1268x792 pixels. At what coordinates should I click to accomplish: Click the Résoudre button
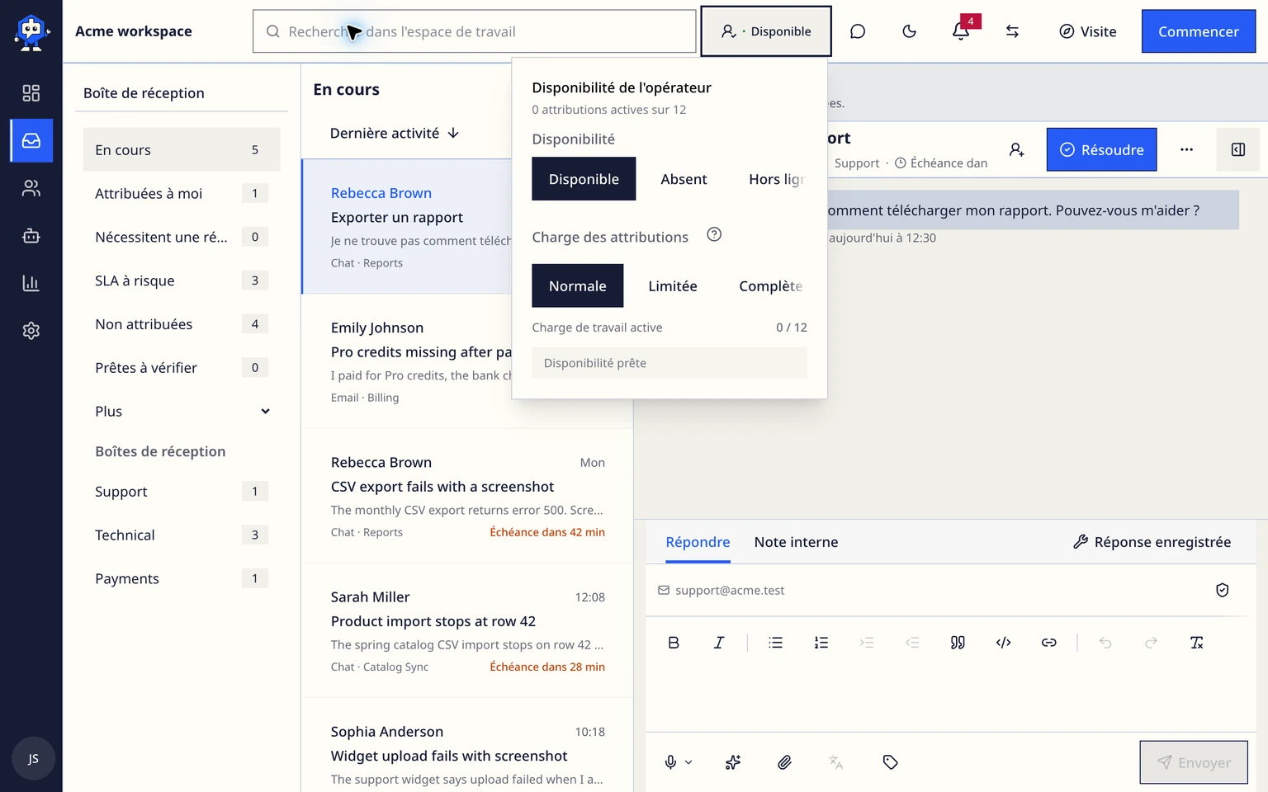[x=1101, y=149]
